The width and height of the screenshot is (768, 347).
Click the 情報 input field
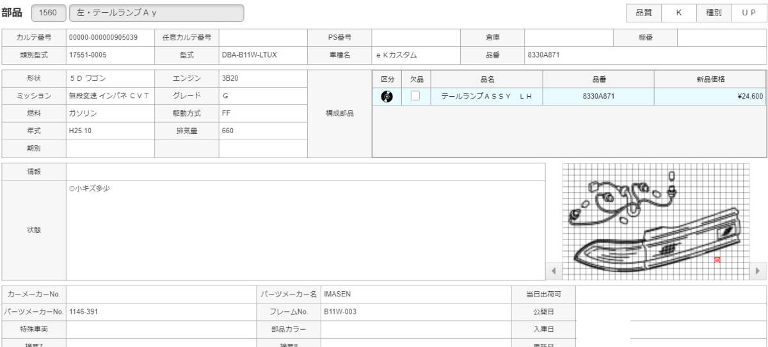[x=305, y=172]
